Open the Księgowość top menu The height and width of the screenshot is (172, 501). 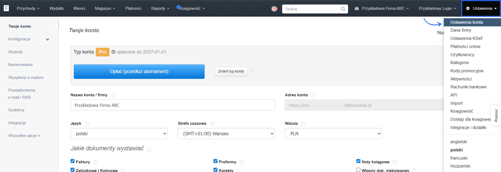(192, 8)
